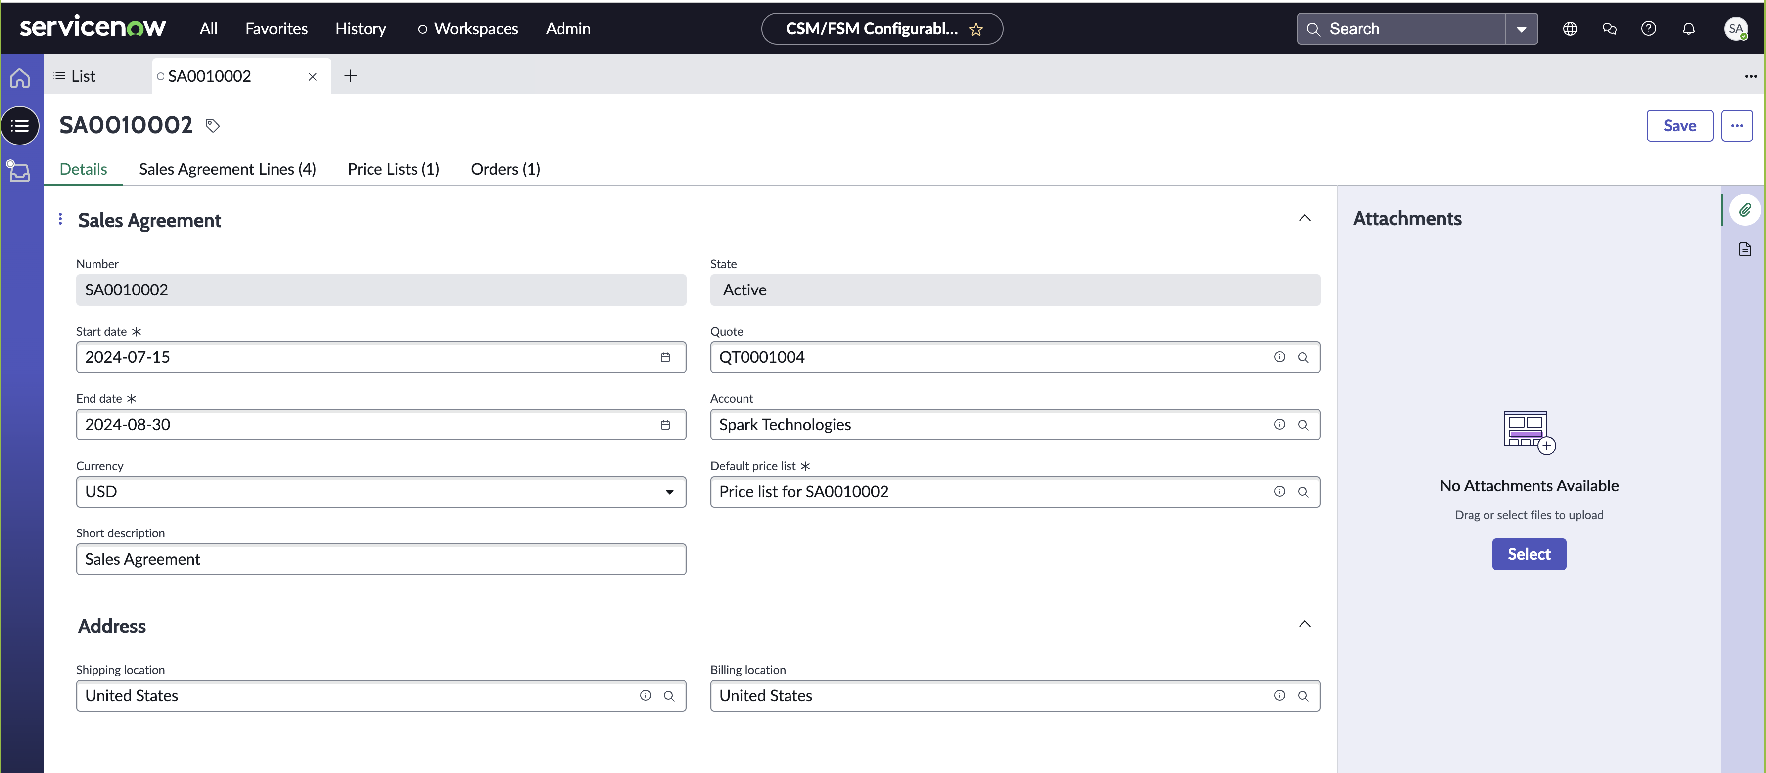The image size is (1766, 773).
Task: Open notifications bell icon
Action: tap(1688, 29)
